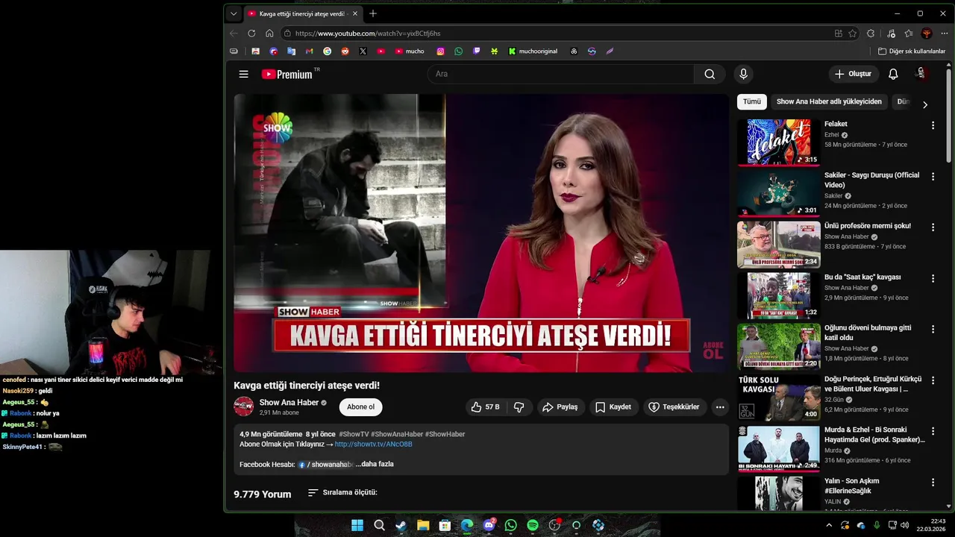Open the Twitch bookmark

click(x=476, y=51)
